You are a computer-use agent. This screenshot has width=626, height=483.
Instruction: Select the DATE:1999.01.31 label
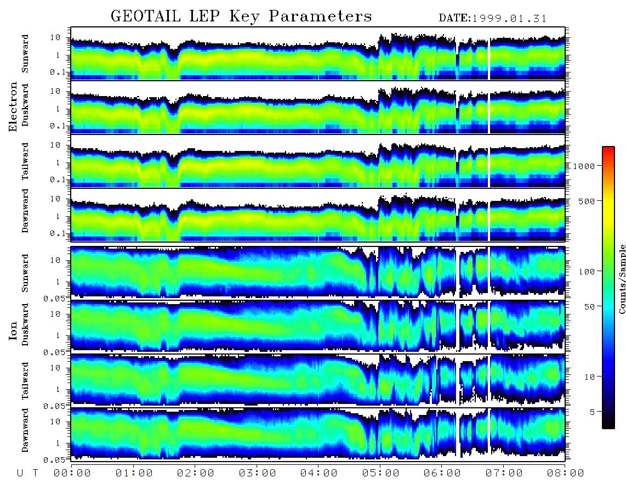point(493,19)
